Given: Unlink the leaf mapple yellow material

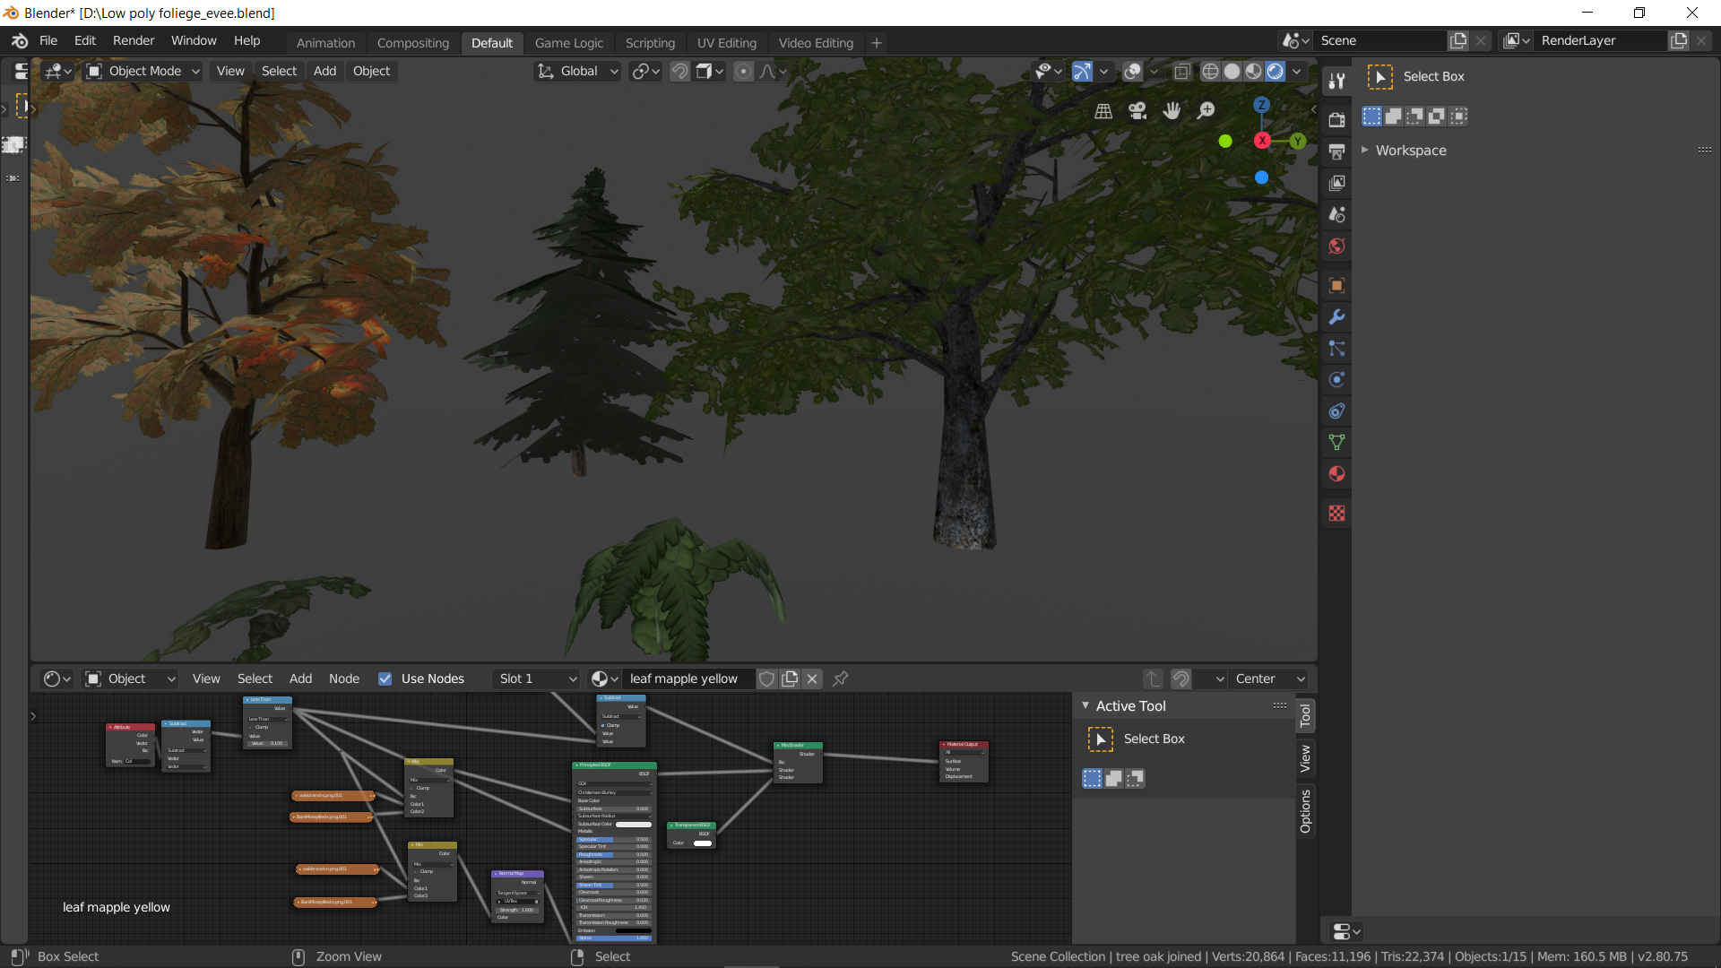Looking at the screenshot, I should 811,678.
